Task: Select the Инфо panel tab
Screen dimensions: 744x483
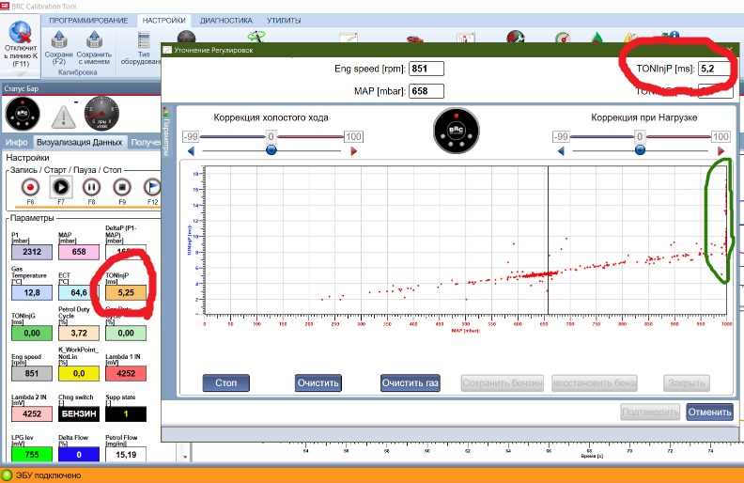Action: (17, 142)
